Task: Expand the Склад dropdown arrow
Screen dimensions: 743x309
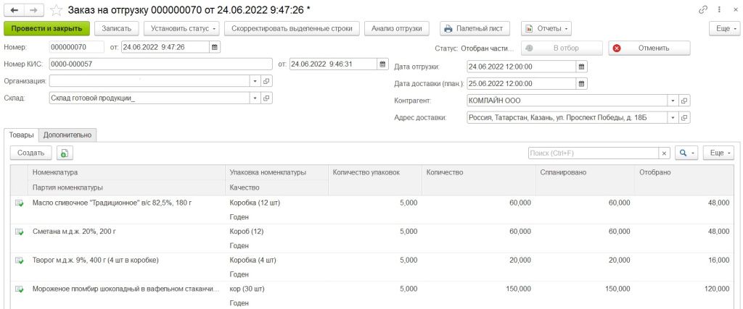Action: point(255,98)
